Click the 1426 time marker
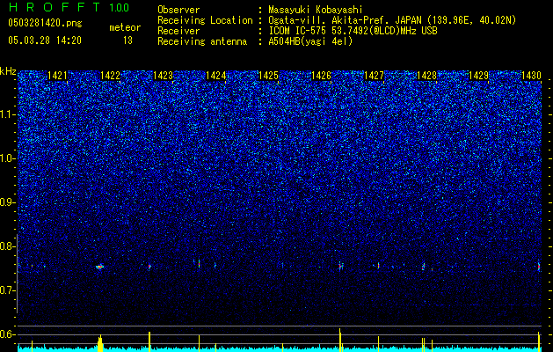The width and height of the screenshot is (553, 352). (321, 76)
